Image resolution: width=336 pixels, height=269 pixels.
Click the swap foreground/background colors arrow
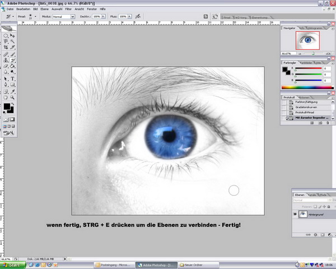pyautogui.click(x=13, y=104)
